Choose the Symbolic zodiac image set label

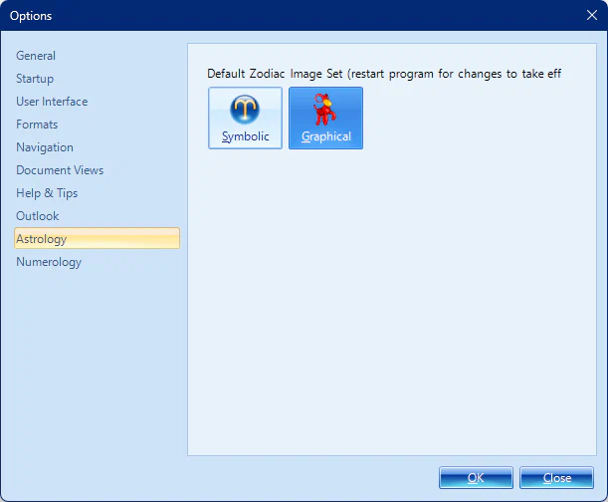coord(245,136)
